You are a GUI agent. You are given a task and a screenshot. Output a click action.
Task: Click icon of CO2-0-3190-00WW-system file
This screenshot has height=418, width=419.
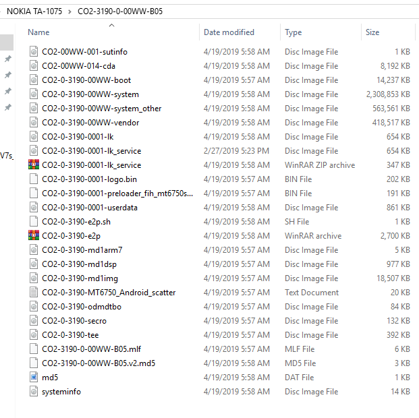pos(34,94)
